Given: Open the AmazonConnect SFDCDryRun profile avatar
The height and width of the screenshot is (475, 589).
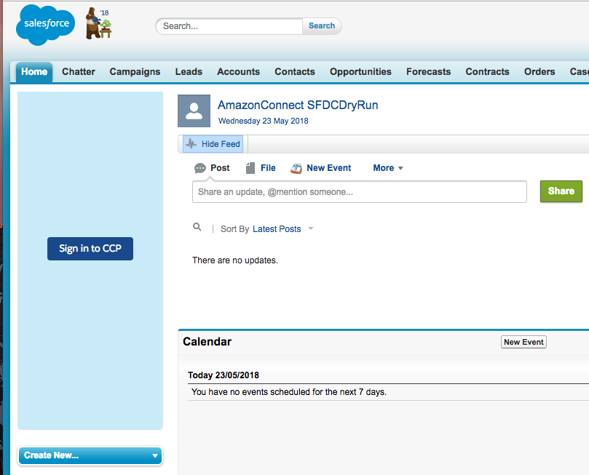Looking at the screenshot, I should [x=194, y=111].
